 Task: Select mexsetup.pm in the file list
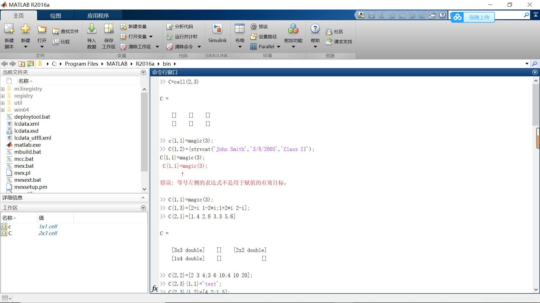click(31, 187)
